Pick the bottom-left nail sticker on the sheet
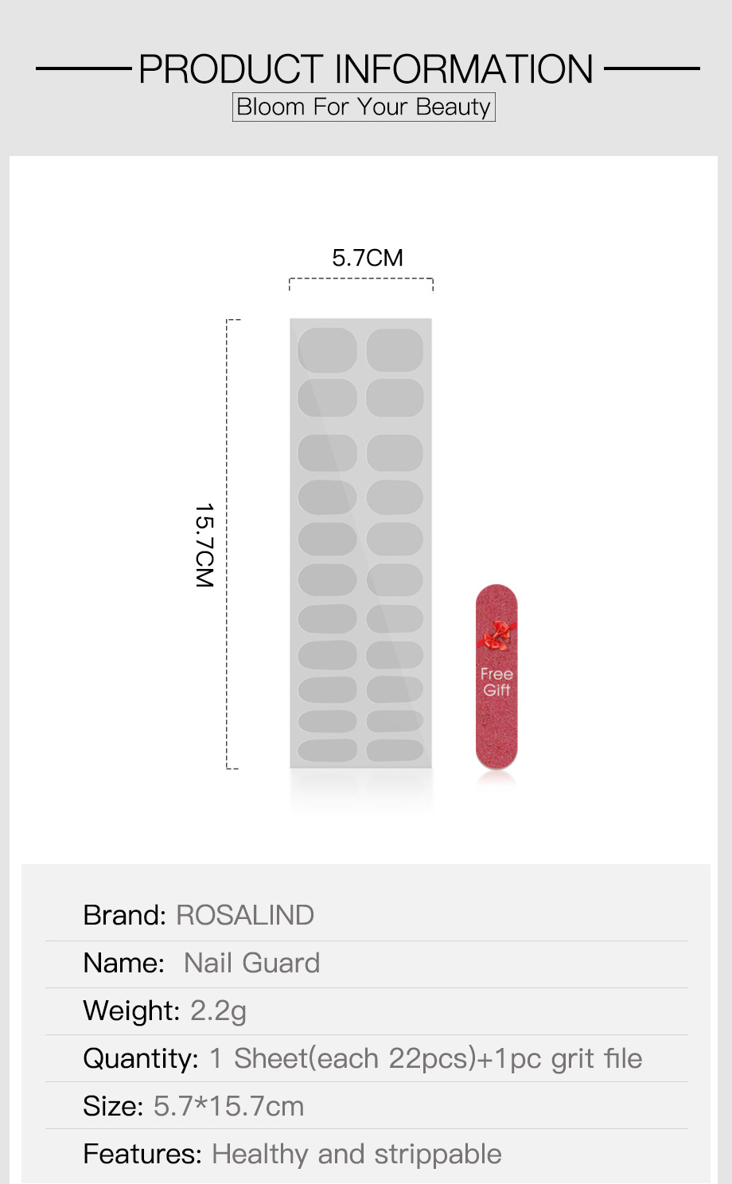Screen dimensions: 732x1184 point(327,750)
